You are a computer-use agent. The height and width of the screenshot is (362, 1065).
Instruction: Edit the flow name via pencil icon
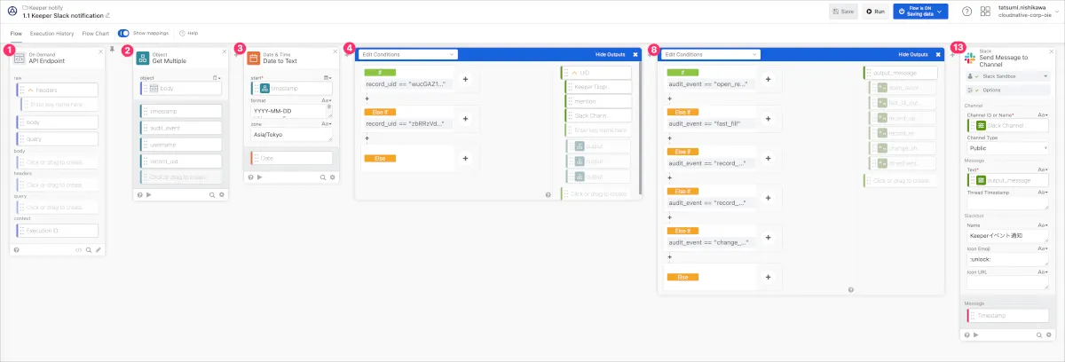[x=108, y=16]
